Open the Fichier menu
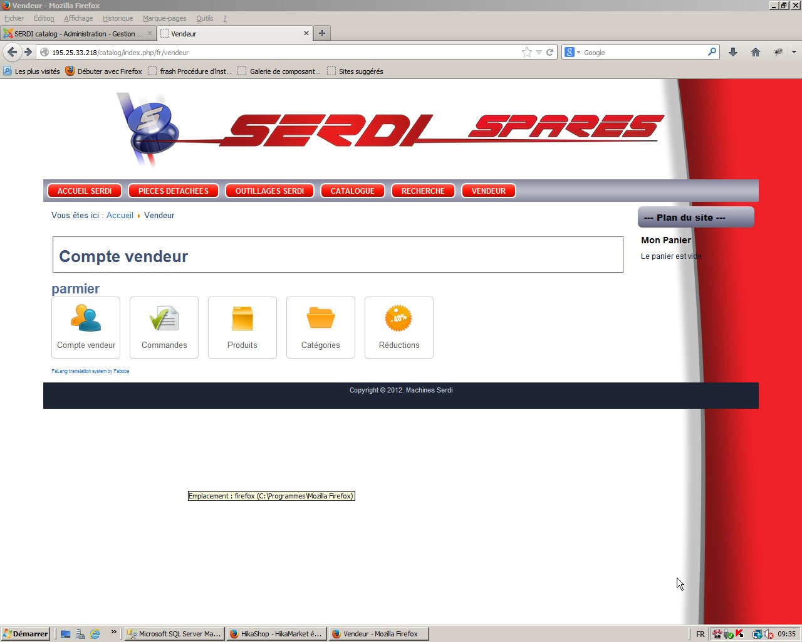 (x=14, y=18)
